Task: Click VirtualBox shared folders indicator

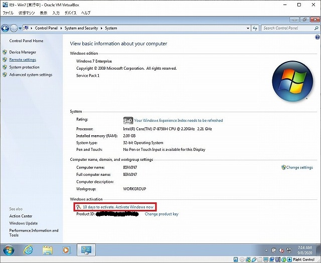Action: (260, 259)
